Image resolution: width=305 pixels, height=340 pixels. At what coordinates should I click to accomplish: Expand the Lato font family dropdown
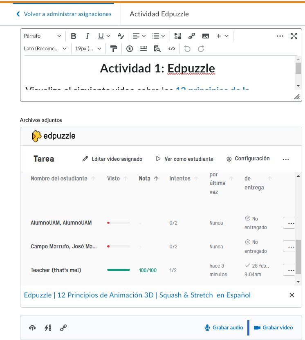point(45,49)
